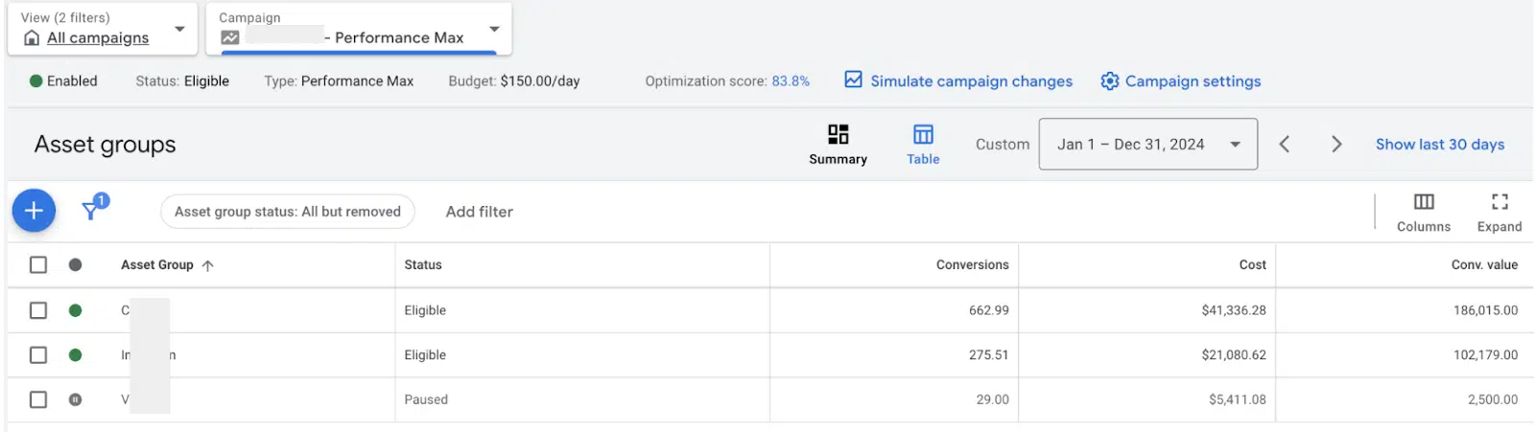Image resolution: width=1535 pixels, height=432 pixels.
Task: Switch to Table view
Action: point(923,145)
